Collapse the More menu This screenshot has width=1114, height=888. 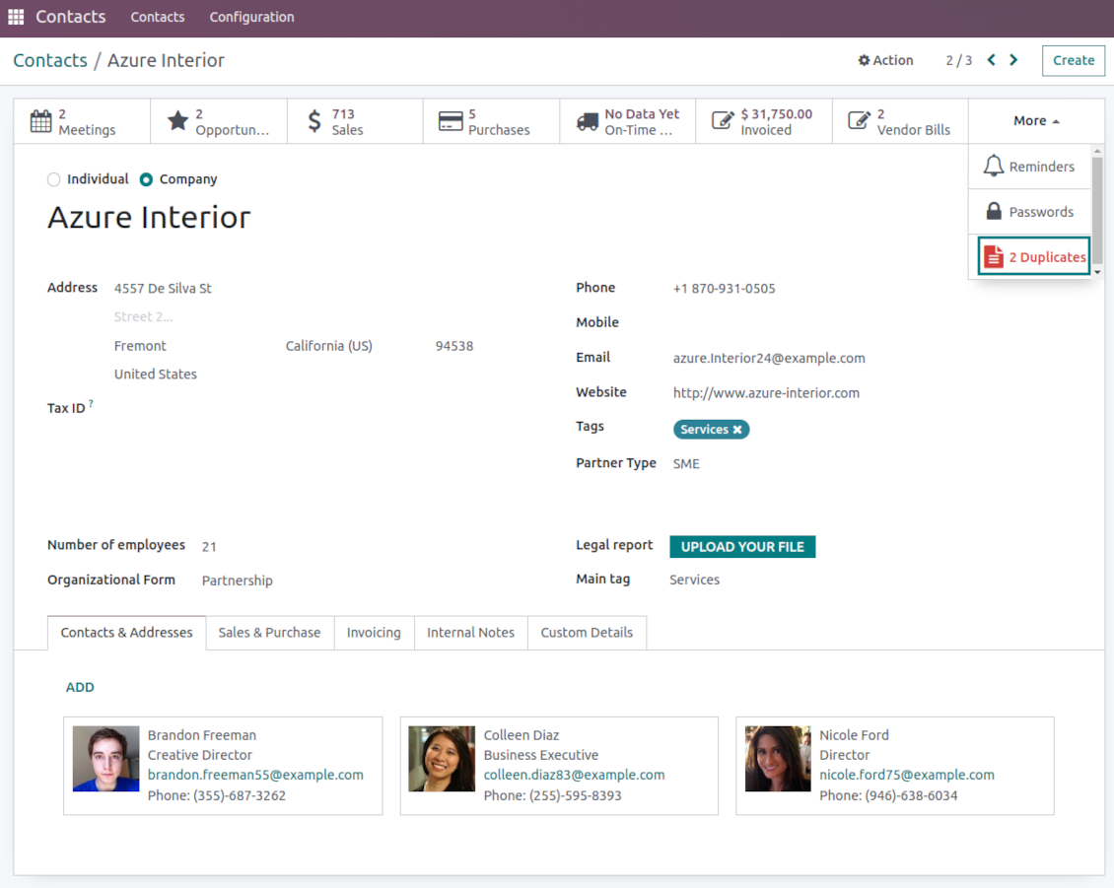[1035, 120]
